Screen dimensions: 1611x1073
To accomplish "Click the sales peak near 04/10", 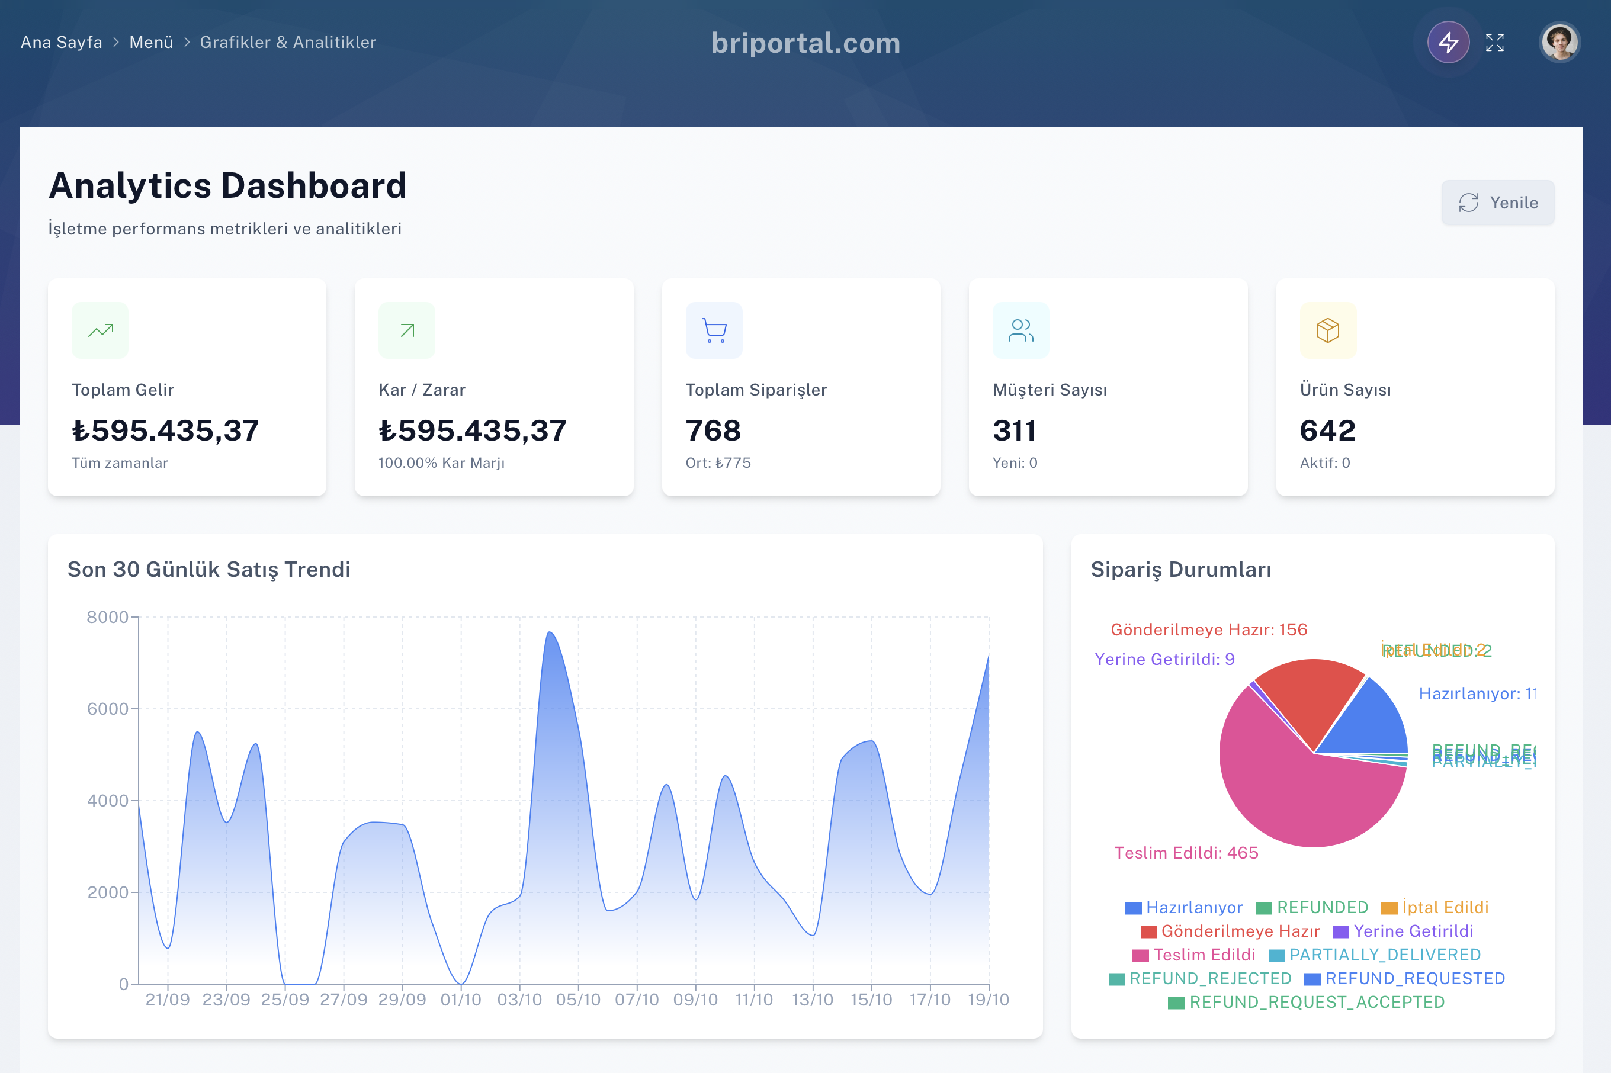I will point(550,633).
